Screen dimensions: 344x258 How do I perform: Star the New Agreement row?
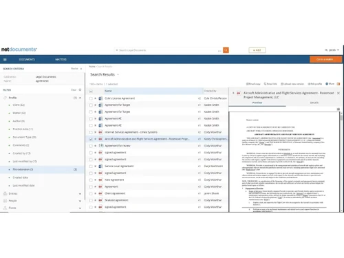96,180
